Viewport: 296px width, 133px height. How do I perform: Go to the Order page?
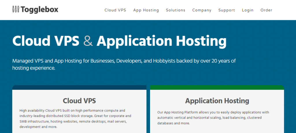tap(266, 10)
